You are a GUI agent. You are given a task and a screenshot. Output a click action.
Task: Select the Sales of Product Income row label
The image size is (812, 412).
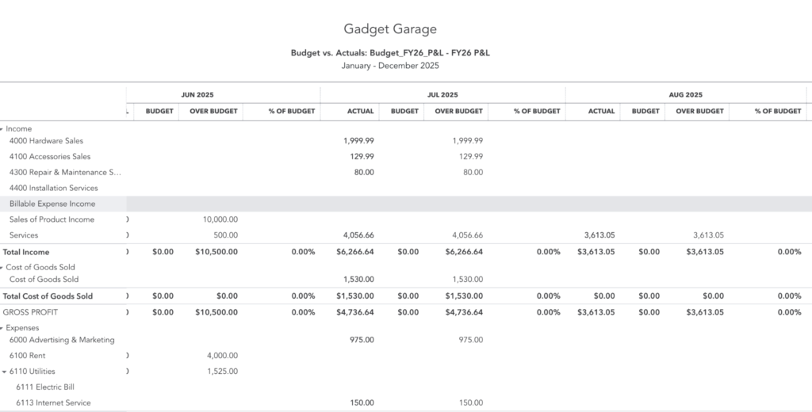52,219
